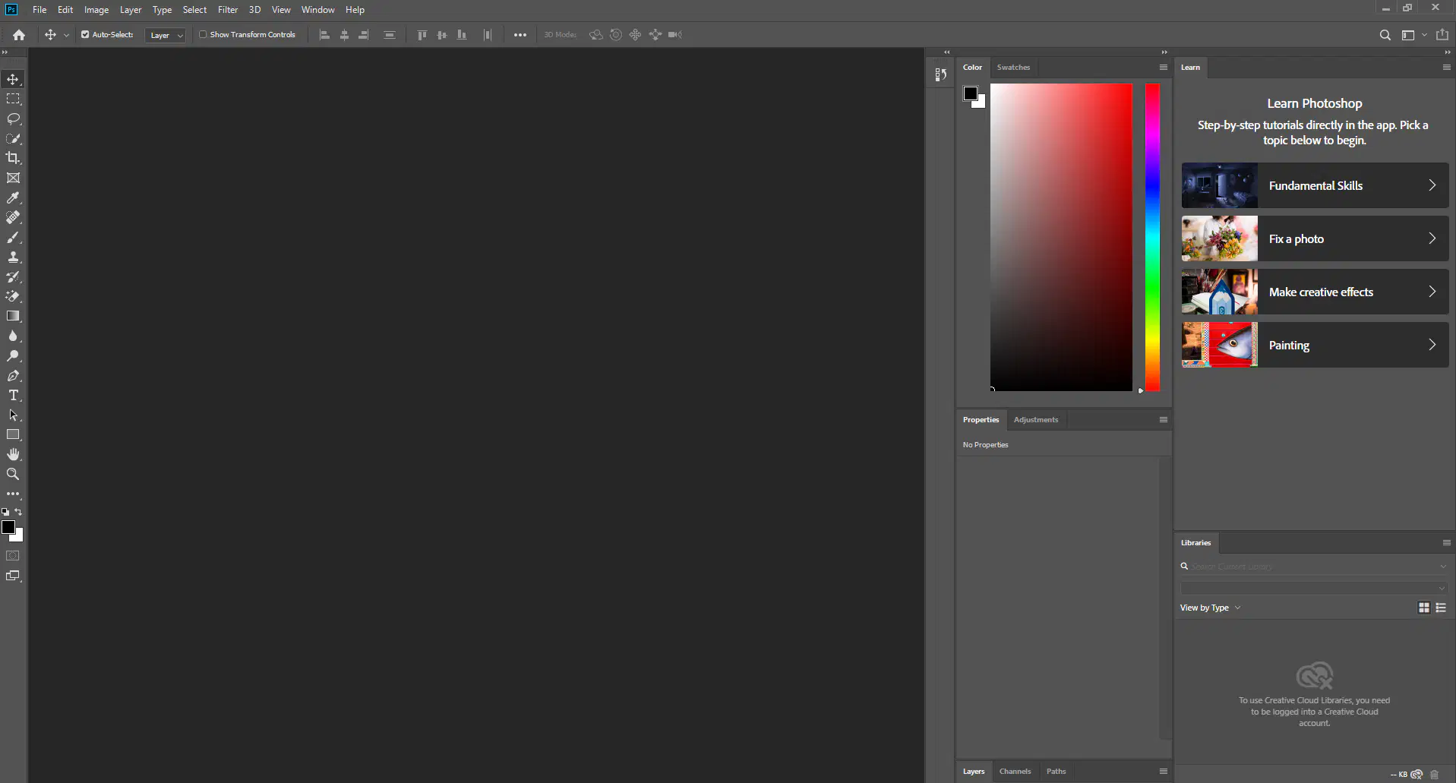Open the search icon at top right
This screenshot has width=1456, height=783.
(x=1385, y=35)
